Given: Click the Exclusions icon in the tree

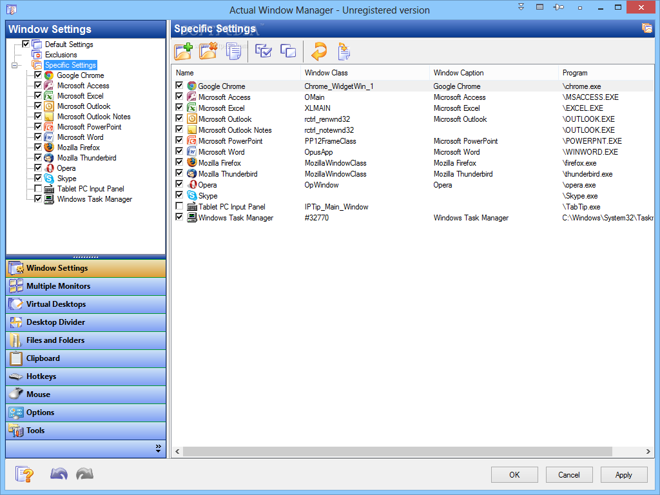Looking at the screenshot, I should coord(37,55).
